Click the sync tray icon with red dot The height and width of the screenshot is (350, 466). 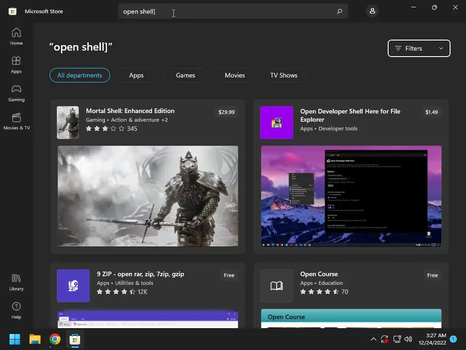[x=385, y=339]
